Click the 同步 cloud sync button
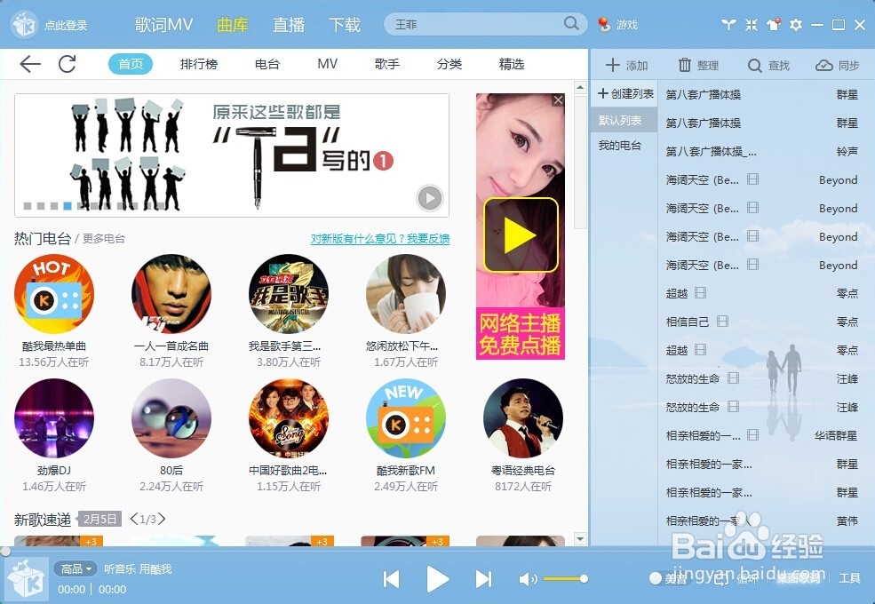 [838, 66]
